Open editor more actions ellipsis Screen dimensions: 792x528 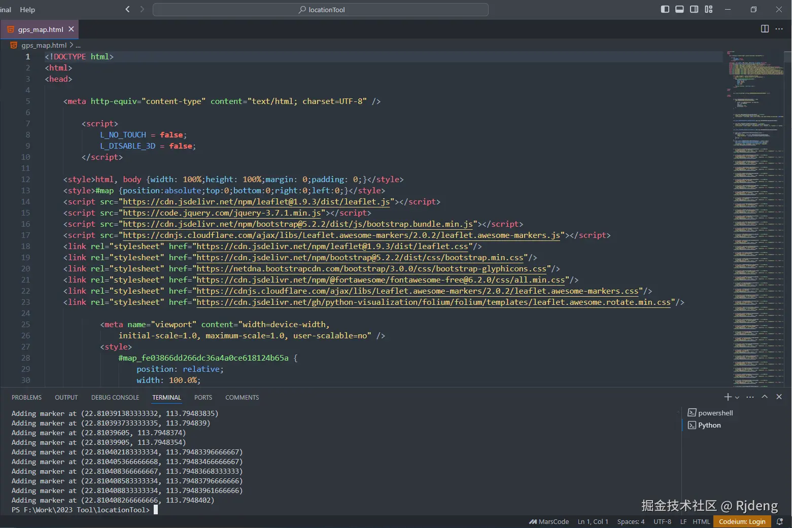point(779,29)
